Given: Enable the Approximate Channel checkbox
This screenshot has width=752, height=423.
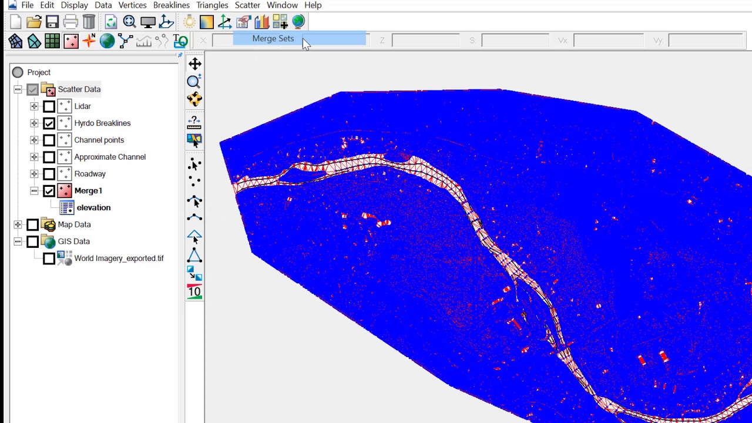Looking at the screenshot, I should point(49,157).
